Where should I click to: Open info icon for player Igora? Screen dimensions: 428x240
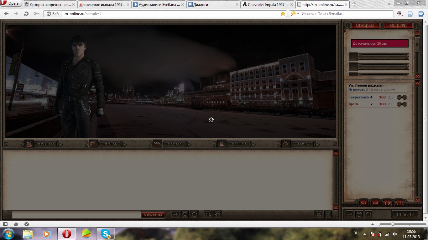(x=399, y=104)
